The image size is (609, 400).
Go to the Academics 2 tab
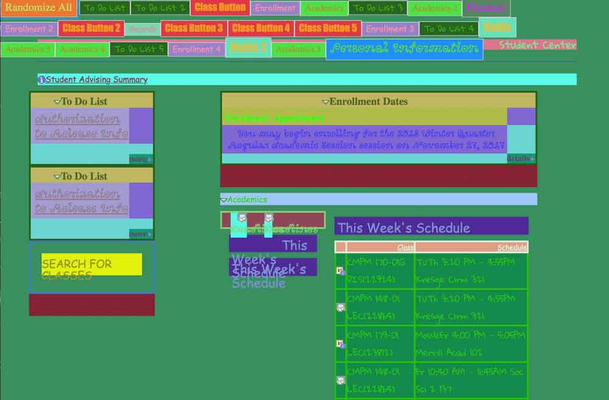click(435, 8)
